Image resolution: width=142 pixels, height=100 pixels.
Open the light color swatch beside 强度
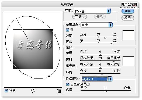(x=128, y=35)
